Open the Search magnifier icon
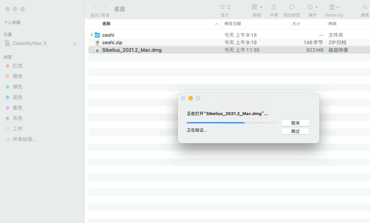 click(x=365, y=7)
